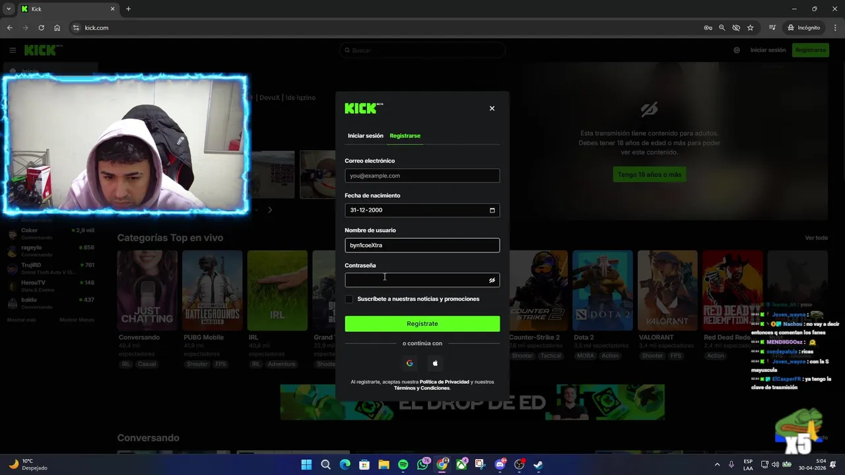
Task: Go to the browser home page
Action: coord(57,28)
